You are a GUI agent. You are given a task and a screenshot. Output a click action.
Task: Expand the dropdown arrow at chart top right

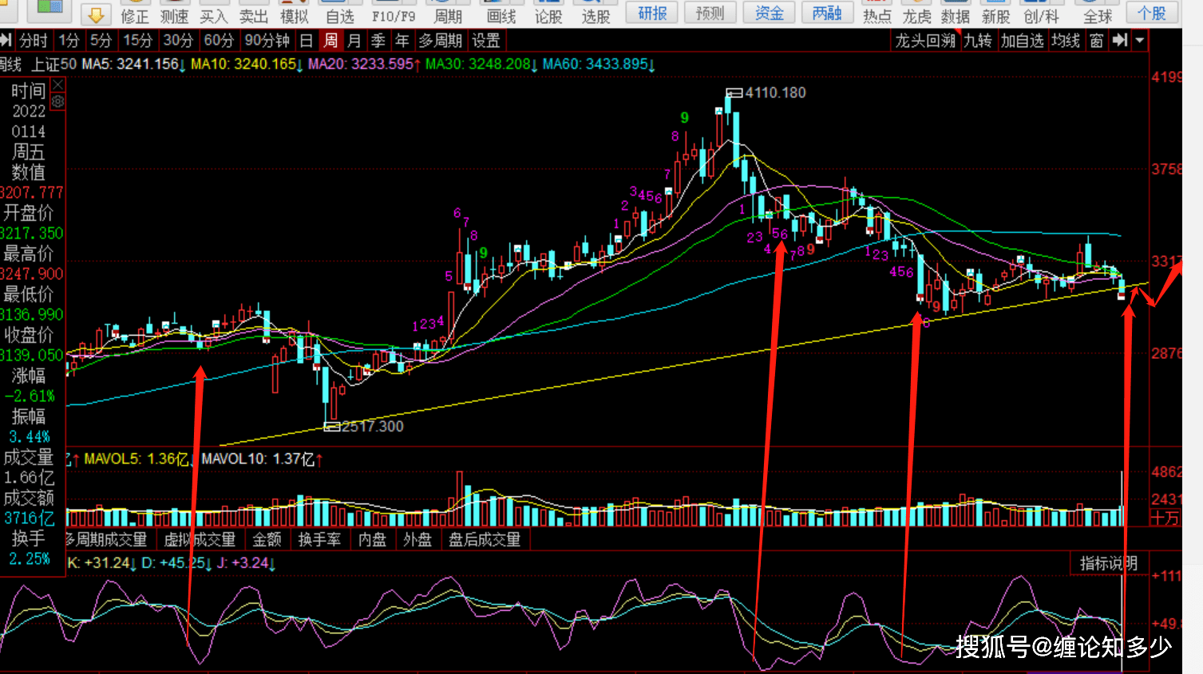[1140, 40]
